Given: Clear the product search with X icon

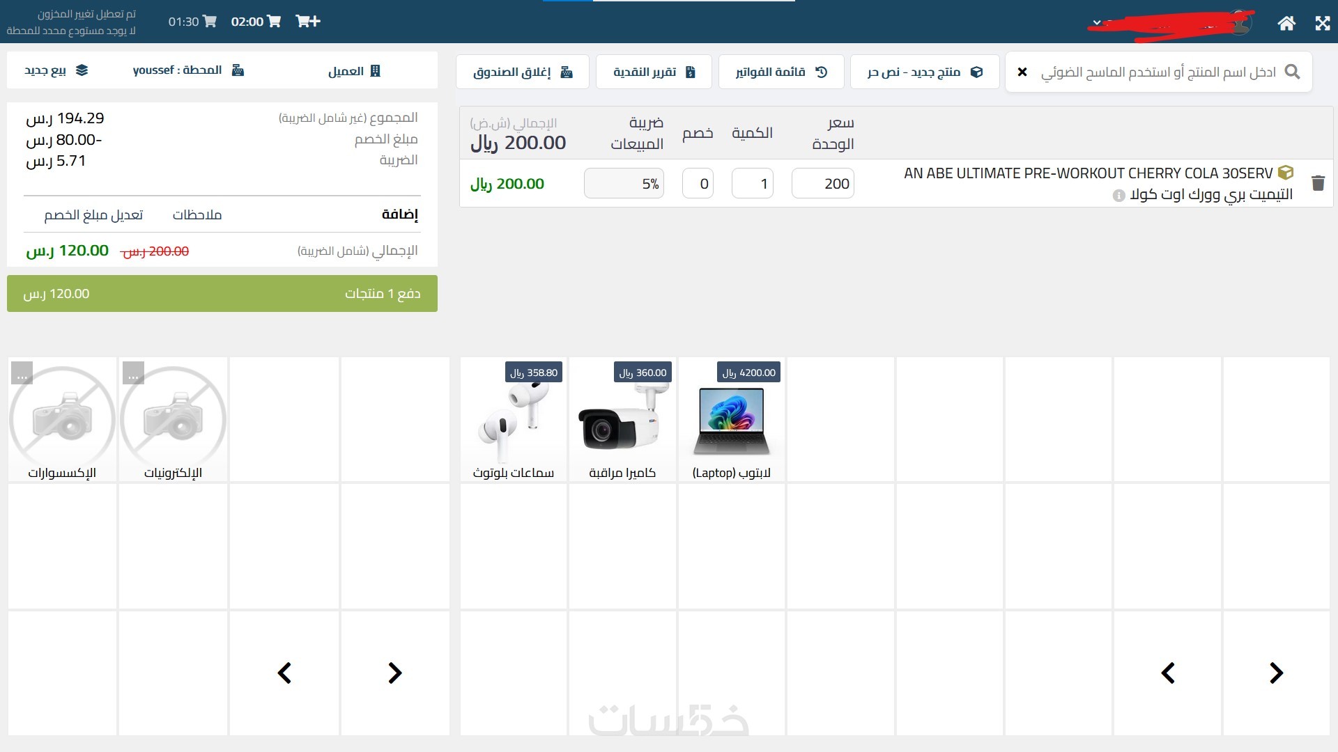Looking at the screenshot, I should point(1022,72).
